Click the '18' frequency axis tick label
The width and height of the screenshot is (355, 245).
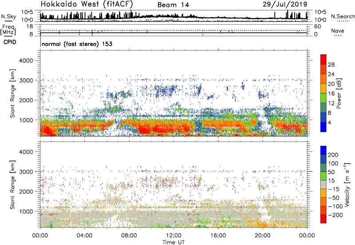pos(30,27)
